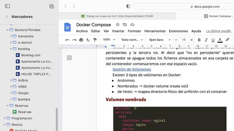Expand the Programacion folder
Screen dimensions: 234x131
(4, 118)
